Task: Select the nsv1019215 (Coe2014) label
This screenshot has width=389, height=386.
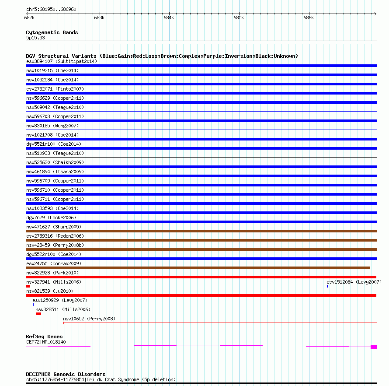Action: click(52, 70)
